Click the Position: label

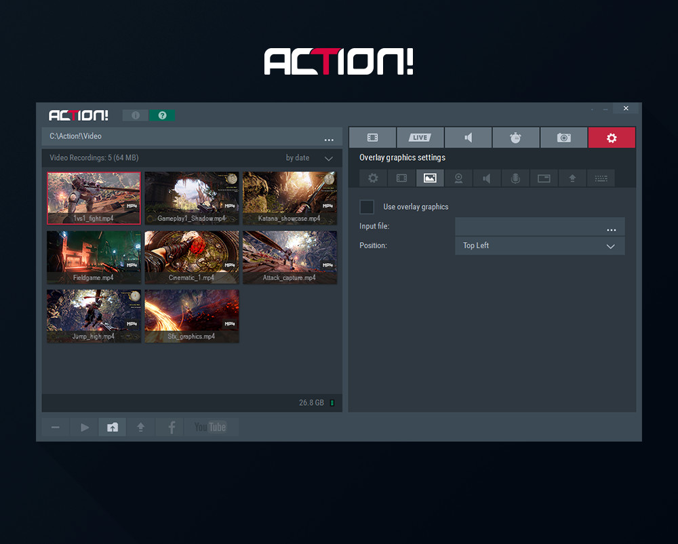373,246
